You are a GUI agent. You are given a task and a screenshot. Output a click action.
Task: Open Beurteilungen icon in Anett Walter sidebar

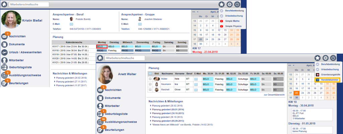pyautogui.click(x=100, y=130)
